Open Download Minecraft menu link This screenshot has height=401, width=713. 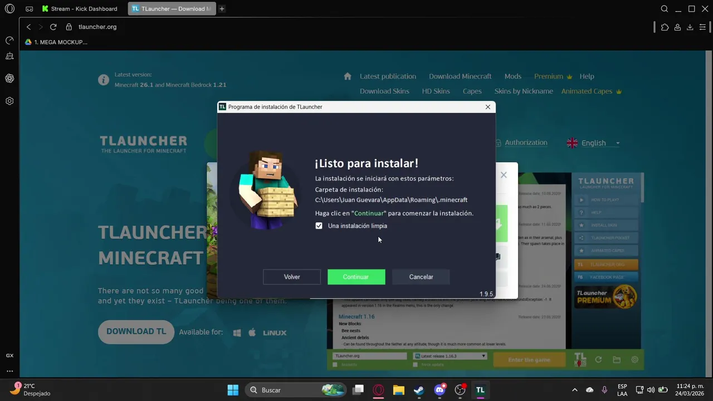pyautogui.click(x=460, y=76)
